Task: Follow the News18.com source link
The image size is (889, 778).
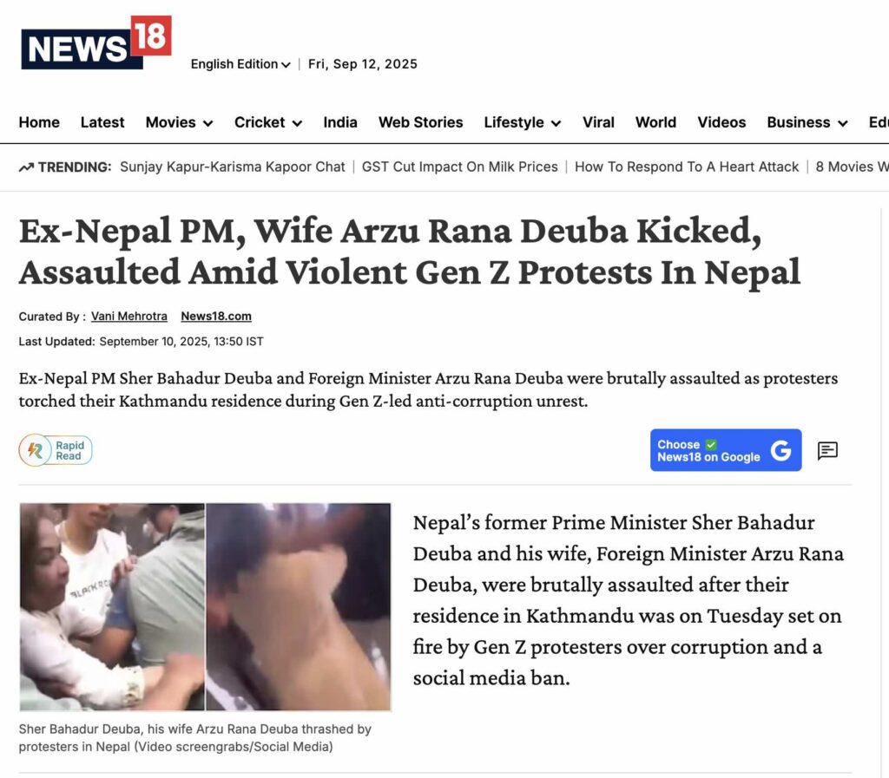Action: pos(216,316)
